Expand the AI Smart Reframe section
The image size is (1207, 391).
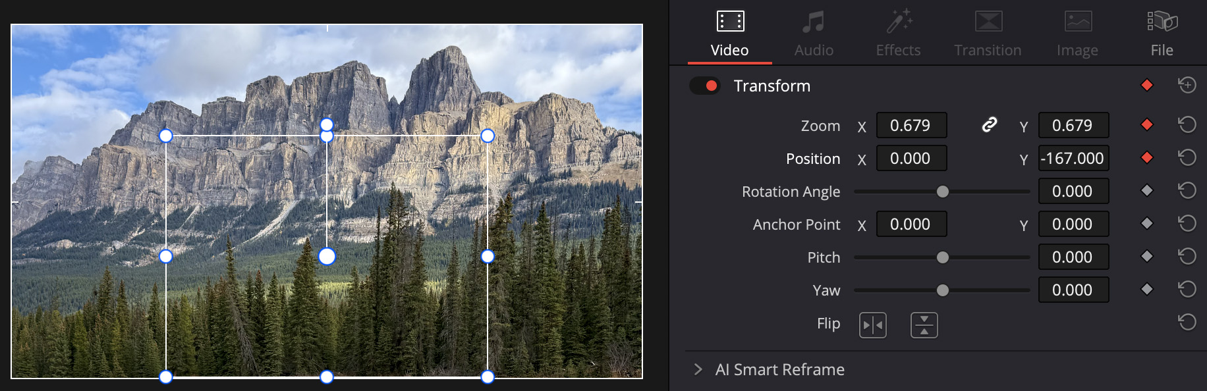[698, 369]
